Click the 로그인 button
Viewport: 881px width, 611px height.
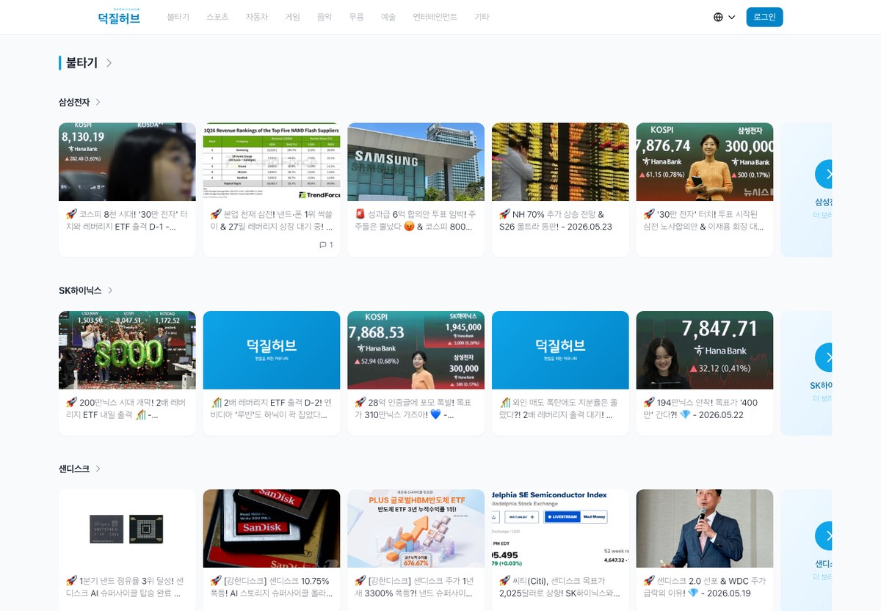pos(764,17)
